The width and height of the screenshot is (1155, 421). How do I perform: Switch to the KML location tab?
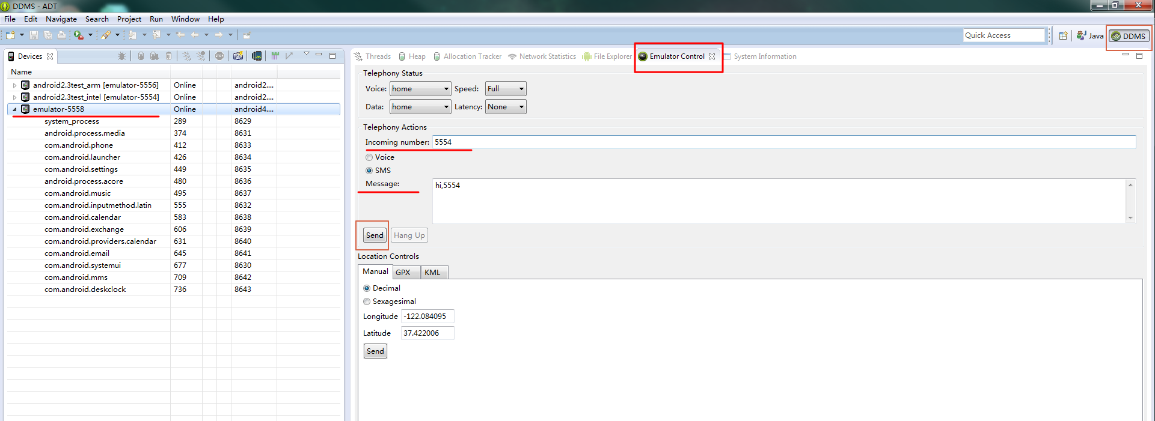click(x=434, y=273)
